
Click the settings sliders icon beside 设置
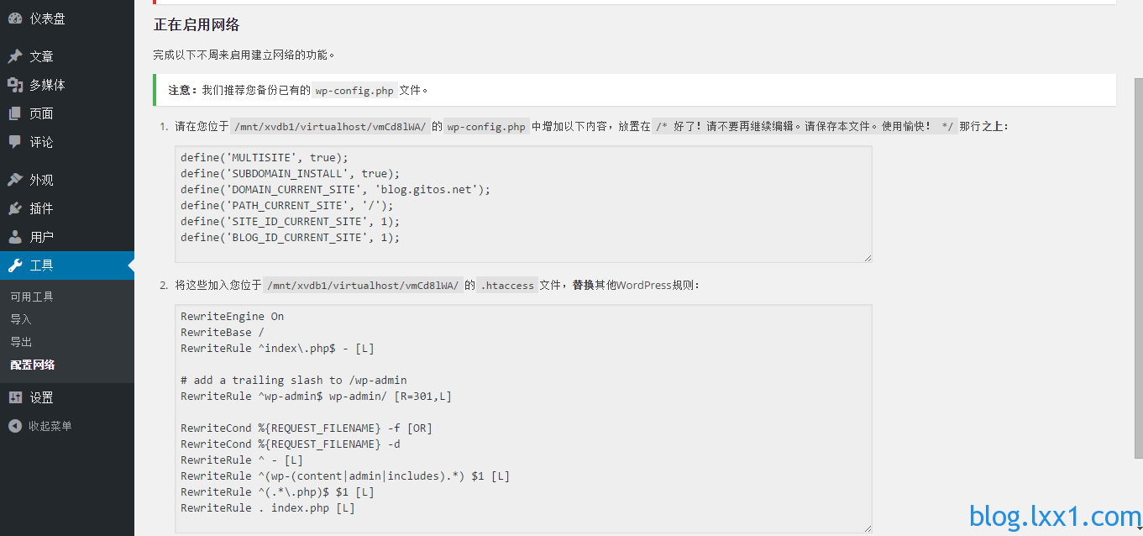15,397
